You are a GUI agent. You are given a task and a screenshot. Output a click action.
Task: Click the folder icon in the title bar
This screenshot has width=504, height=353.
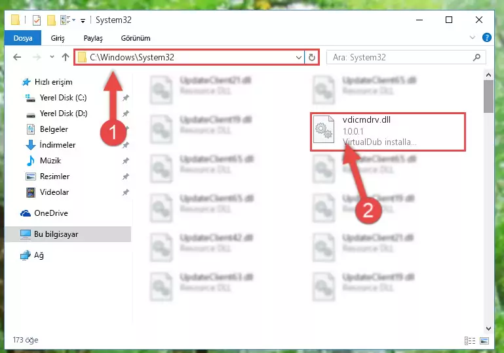(x=15, y=20)
